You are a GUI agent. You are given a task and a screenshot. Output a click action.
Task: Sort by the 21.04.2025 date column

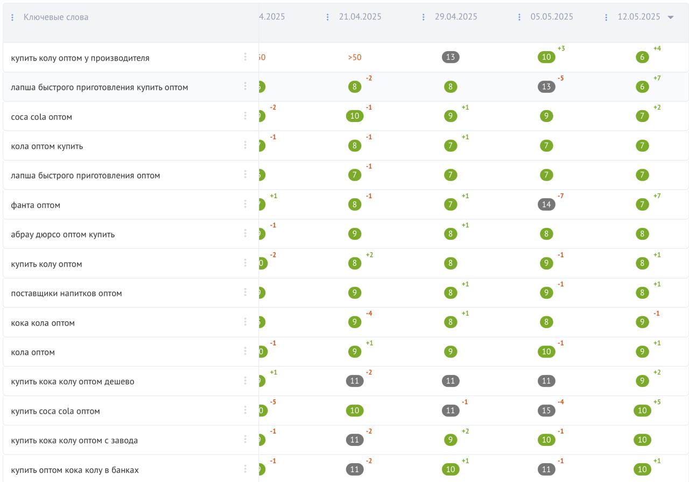point(360,17)
